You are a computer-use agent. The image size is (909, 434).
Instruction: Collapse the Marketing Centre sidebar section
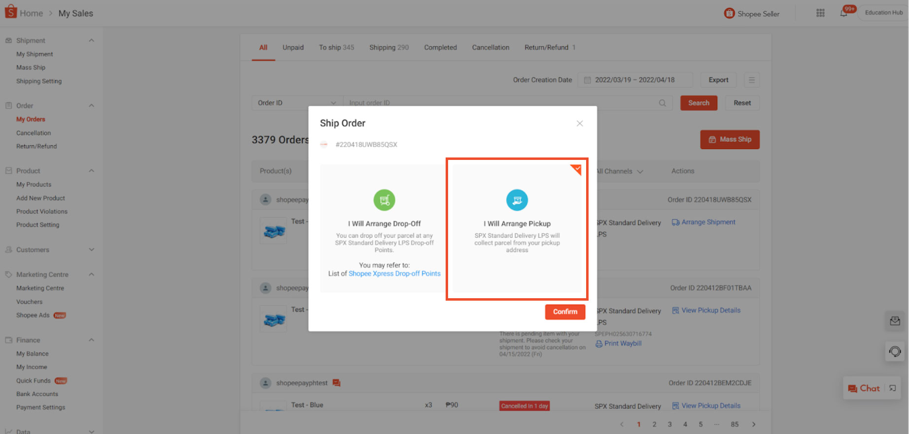tap(91, 275)
